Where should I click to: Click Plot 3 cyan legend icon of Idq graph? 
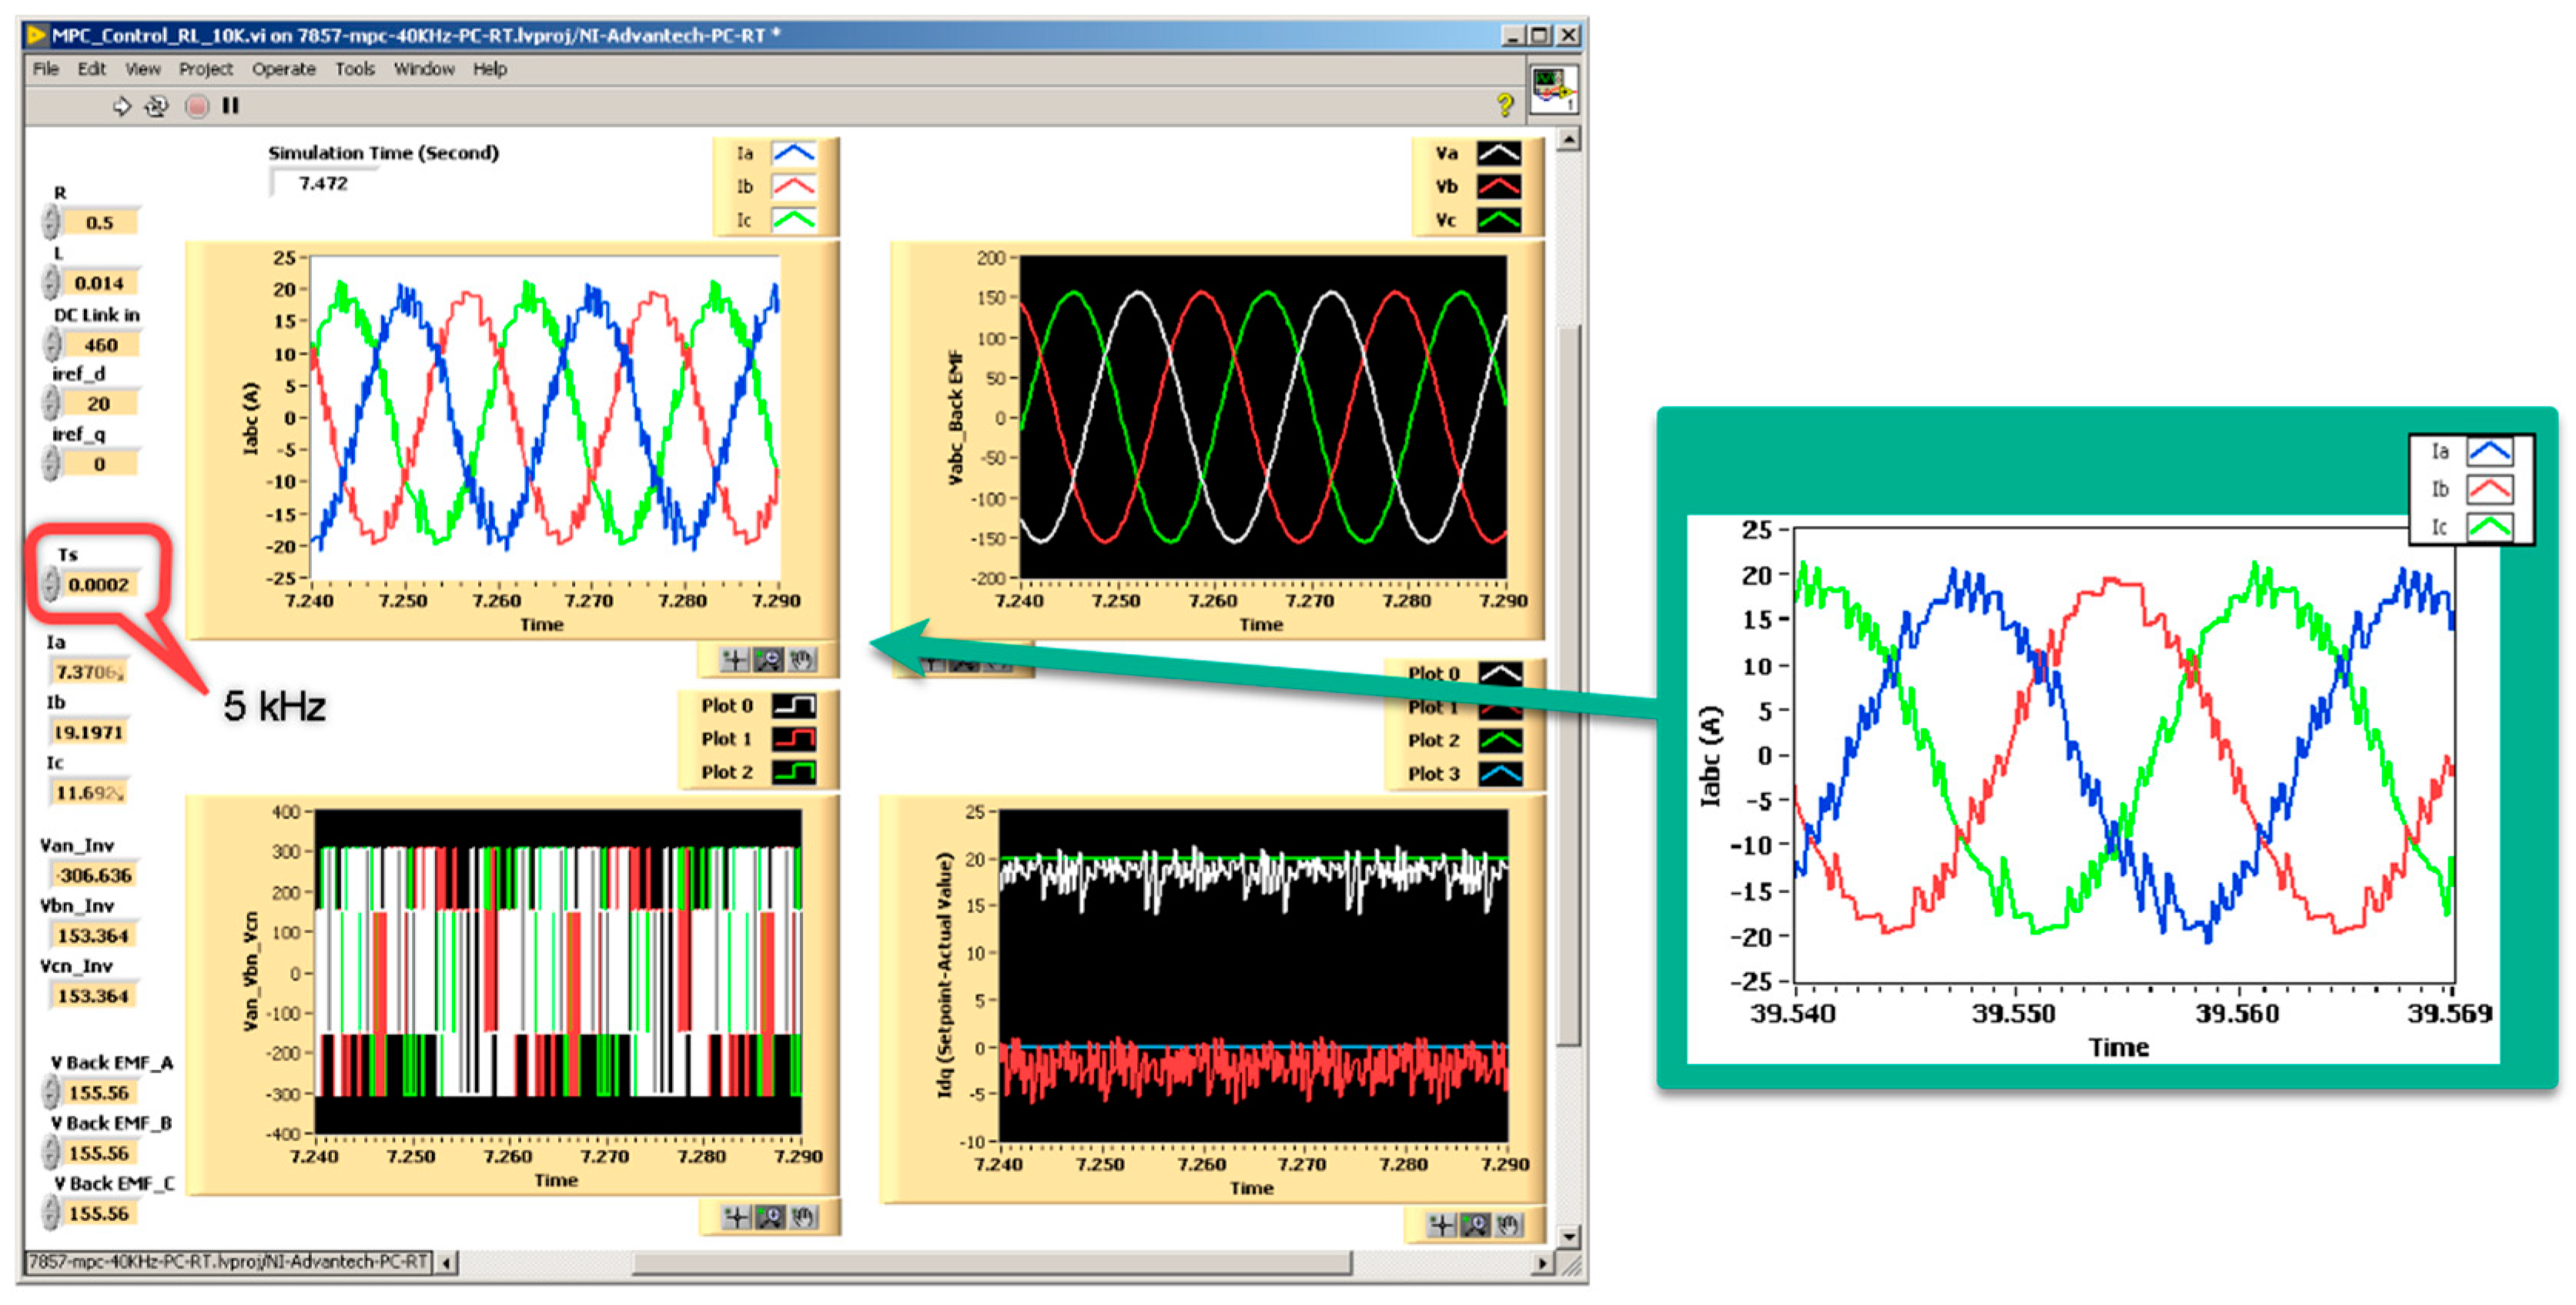(1500, 773)
